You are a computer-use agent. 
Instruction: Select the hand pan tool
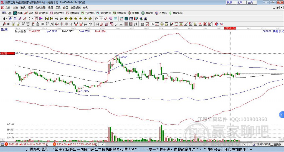(x=96, y=19)
